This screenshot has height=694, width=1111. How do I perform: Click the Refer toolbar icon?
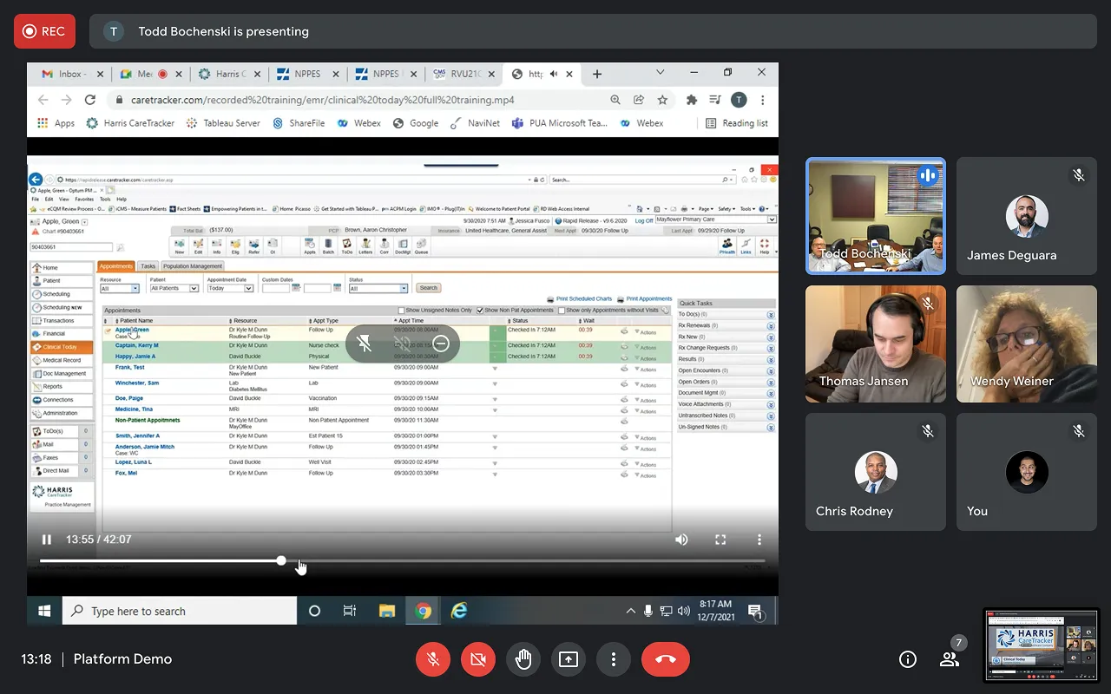(x=254, y=246)
